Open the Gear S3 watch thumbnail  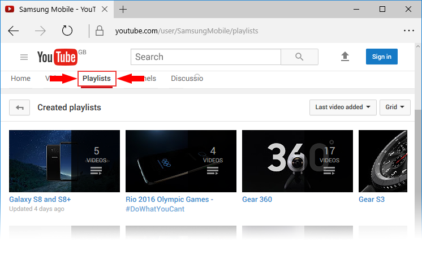point(383,161)
